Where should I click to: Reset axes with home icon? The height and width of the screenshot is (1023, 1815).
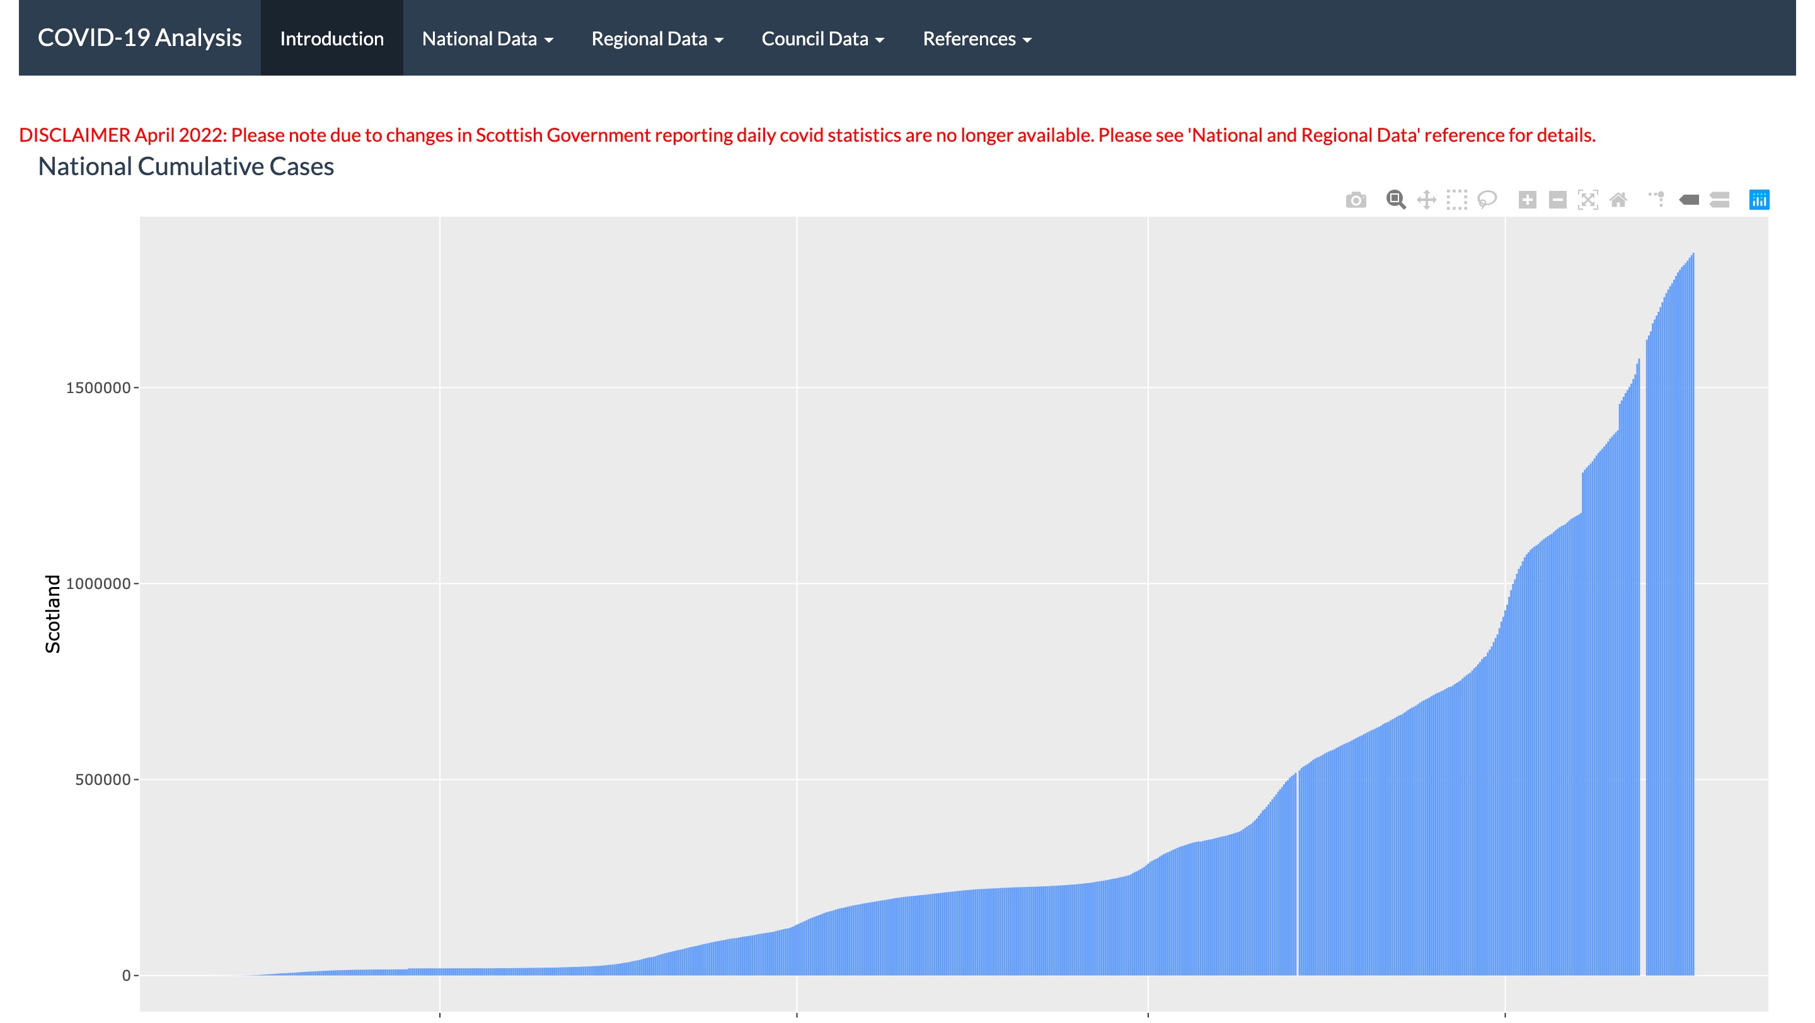coord(1618,200)
